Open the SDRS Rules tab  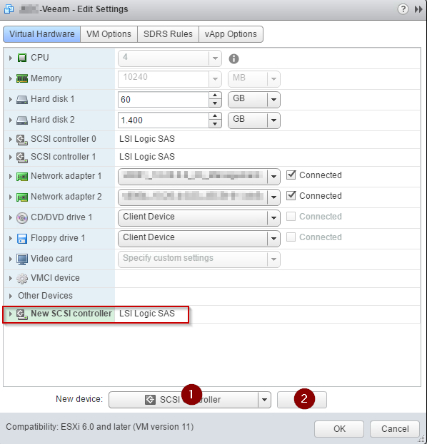[x=168, y=34]
